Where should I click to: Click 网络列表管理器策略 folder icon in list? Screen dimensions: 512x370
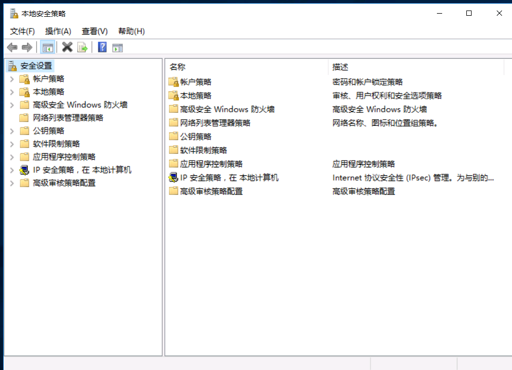click(173, 122)
